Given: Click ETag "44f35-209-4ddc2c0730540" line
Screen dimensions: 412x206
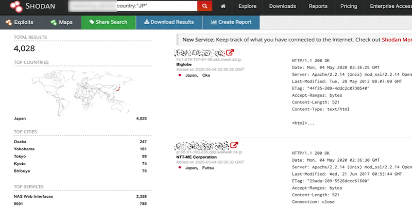Looking at the screenshot, I should pyautogui.click(x=331, y=88).
